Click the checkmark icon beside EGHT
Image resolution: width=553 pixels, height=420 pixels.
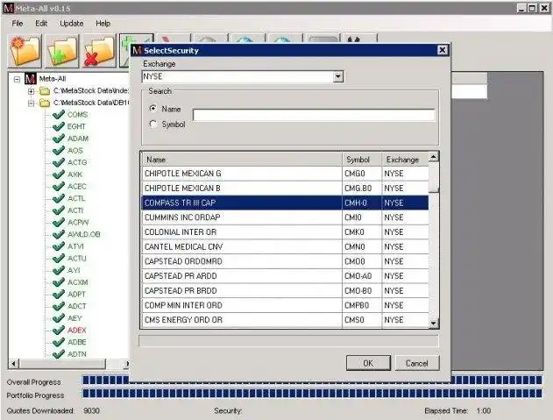click(58, 126)
